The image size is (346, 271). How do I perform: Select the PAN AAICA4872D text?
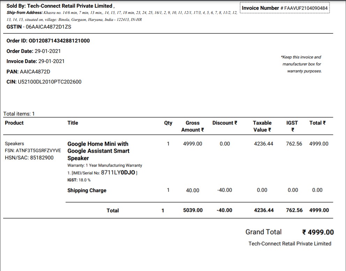coord(28,72)
